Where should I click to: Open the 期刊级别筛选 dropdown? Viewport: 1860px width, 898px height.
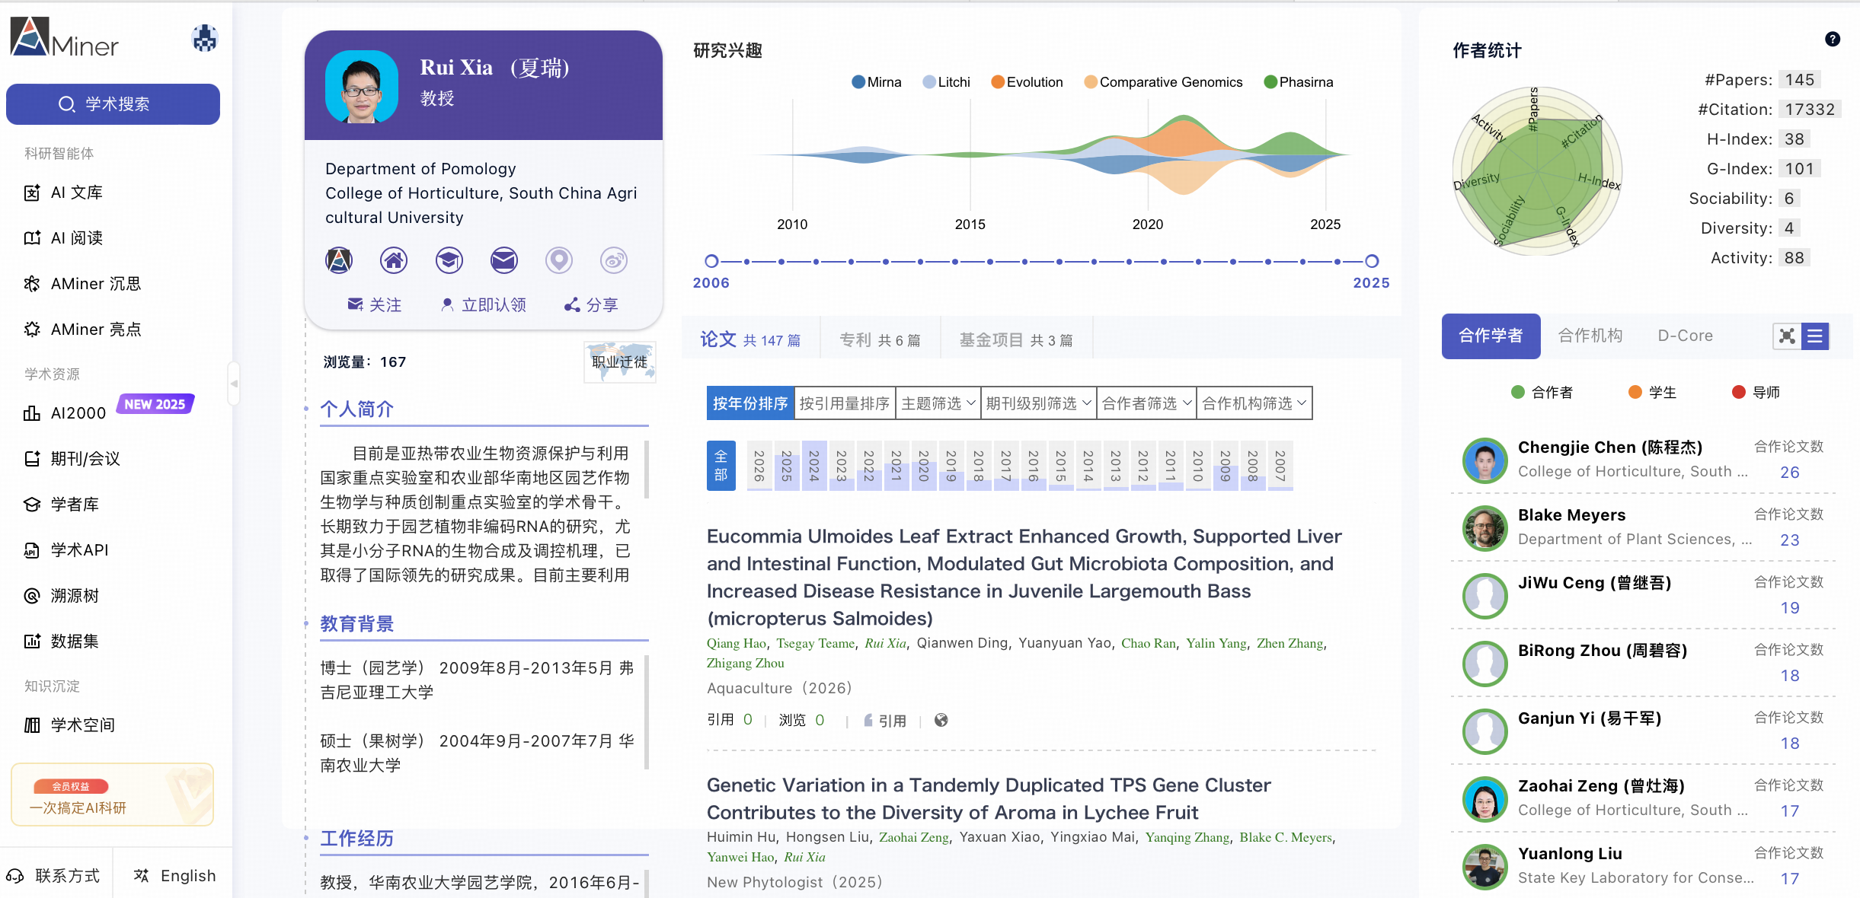click(x=1038, y=403)
